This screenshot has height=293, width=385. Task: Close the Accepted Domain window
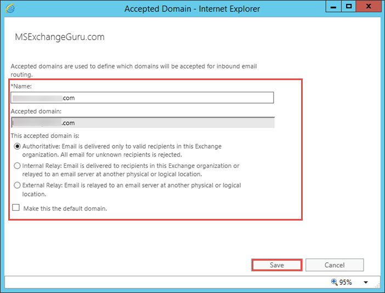(370, 8)
